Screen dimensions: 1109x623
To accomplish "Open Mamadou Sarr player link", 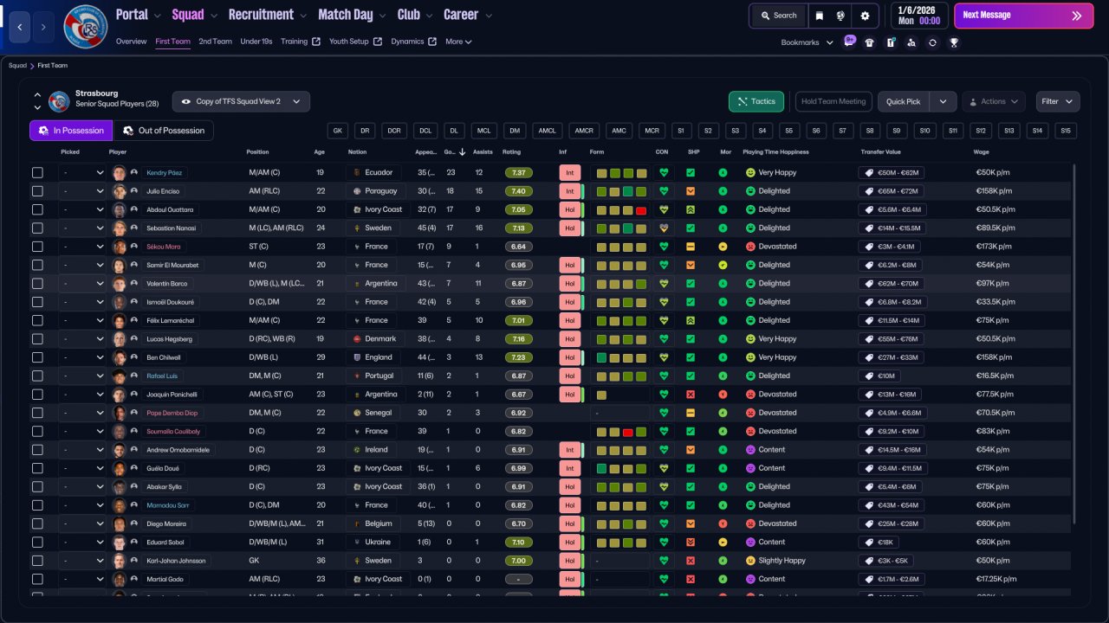I will click(168, 505).
